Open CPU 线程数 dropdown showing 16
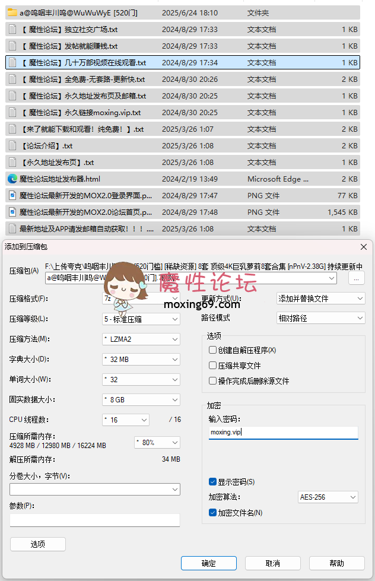The image size is (375, 581). point(126,420)
